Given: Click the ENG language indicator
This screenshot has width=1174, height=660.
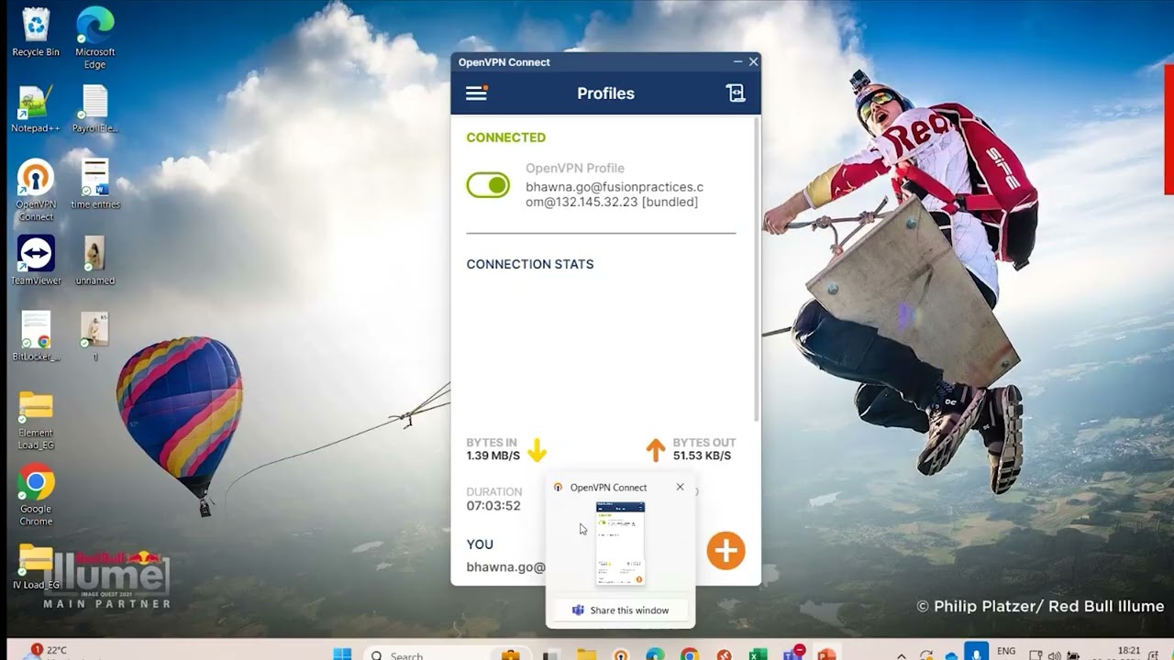Looking at the screenshot, I should click(x=1006, y=652).
